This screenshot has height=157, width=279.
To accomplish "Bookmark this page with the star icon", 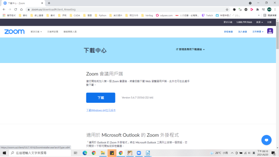I will point(227,10).
